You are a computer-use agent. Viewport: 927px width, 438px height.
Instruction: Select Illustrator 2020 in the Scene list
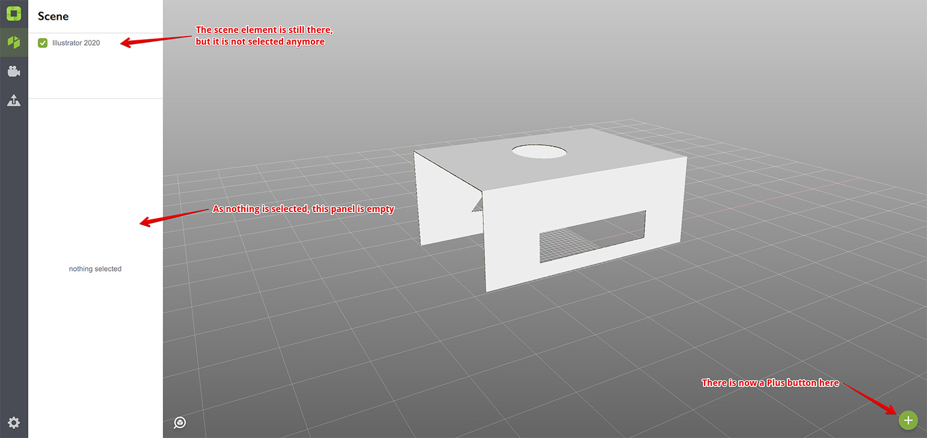75,43
